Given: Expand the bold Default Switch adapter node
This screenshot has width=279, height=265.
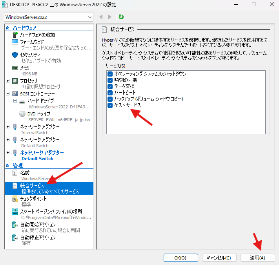Looking at the screenshot, I should 7,152.
